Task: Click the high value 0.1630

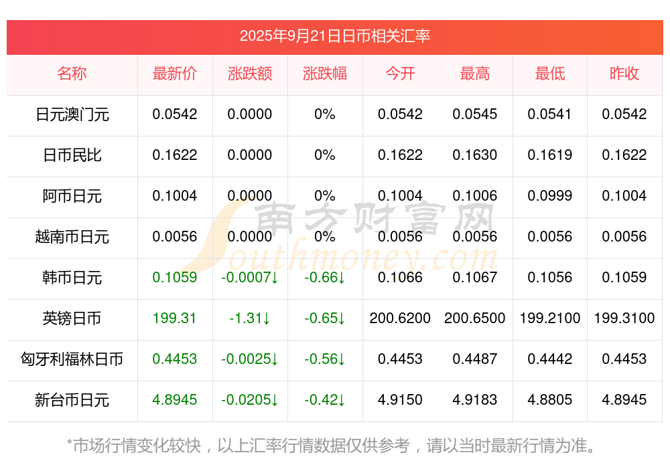Action: click(475, 155)
